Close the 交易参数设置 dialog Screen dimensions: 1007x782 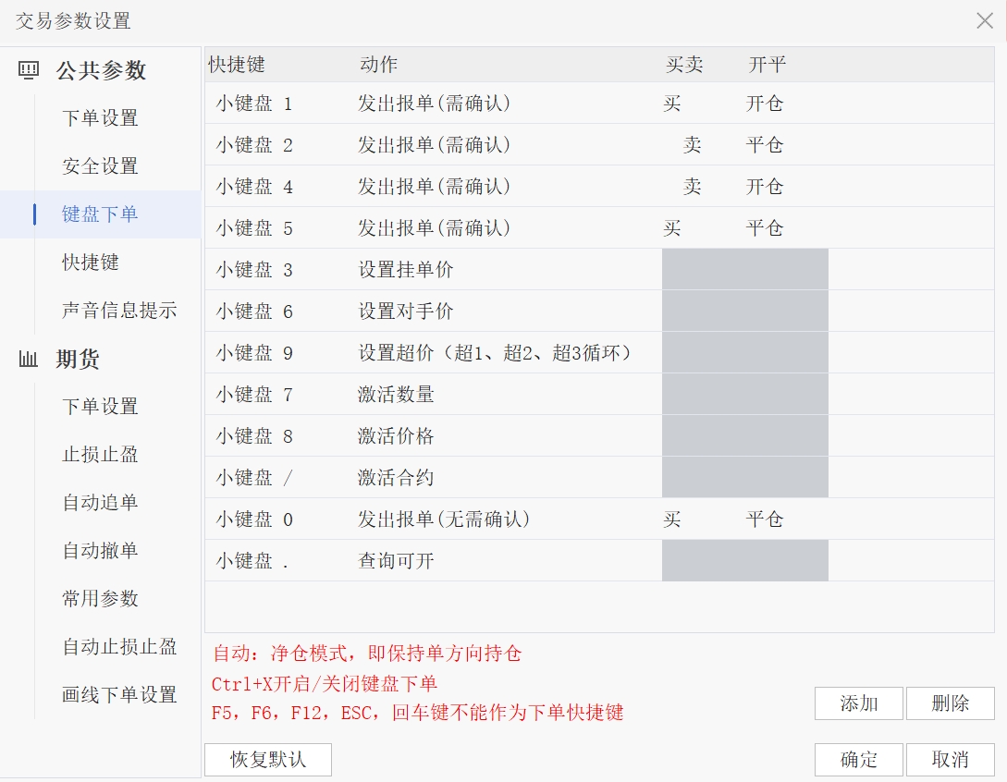(x=984, y=20)
